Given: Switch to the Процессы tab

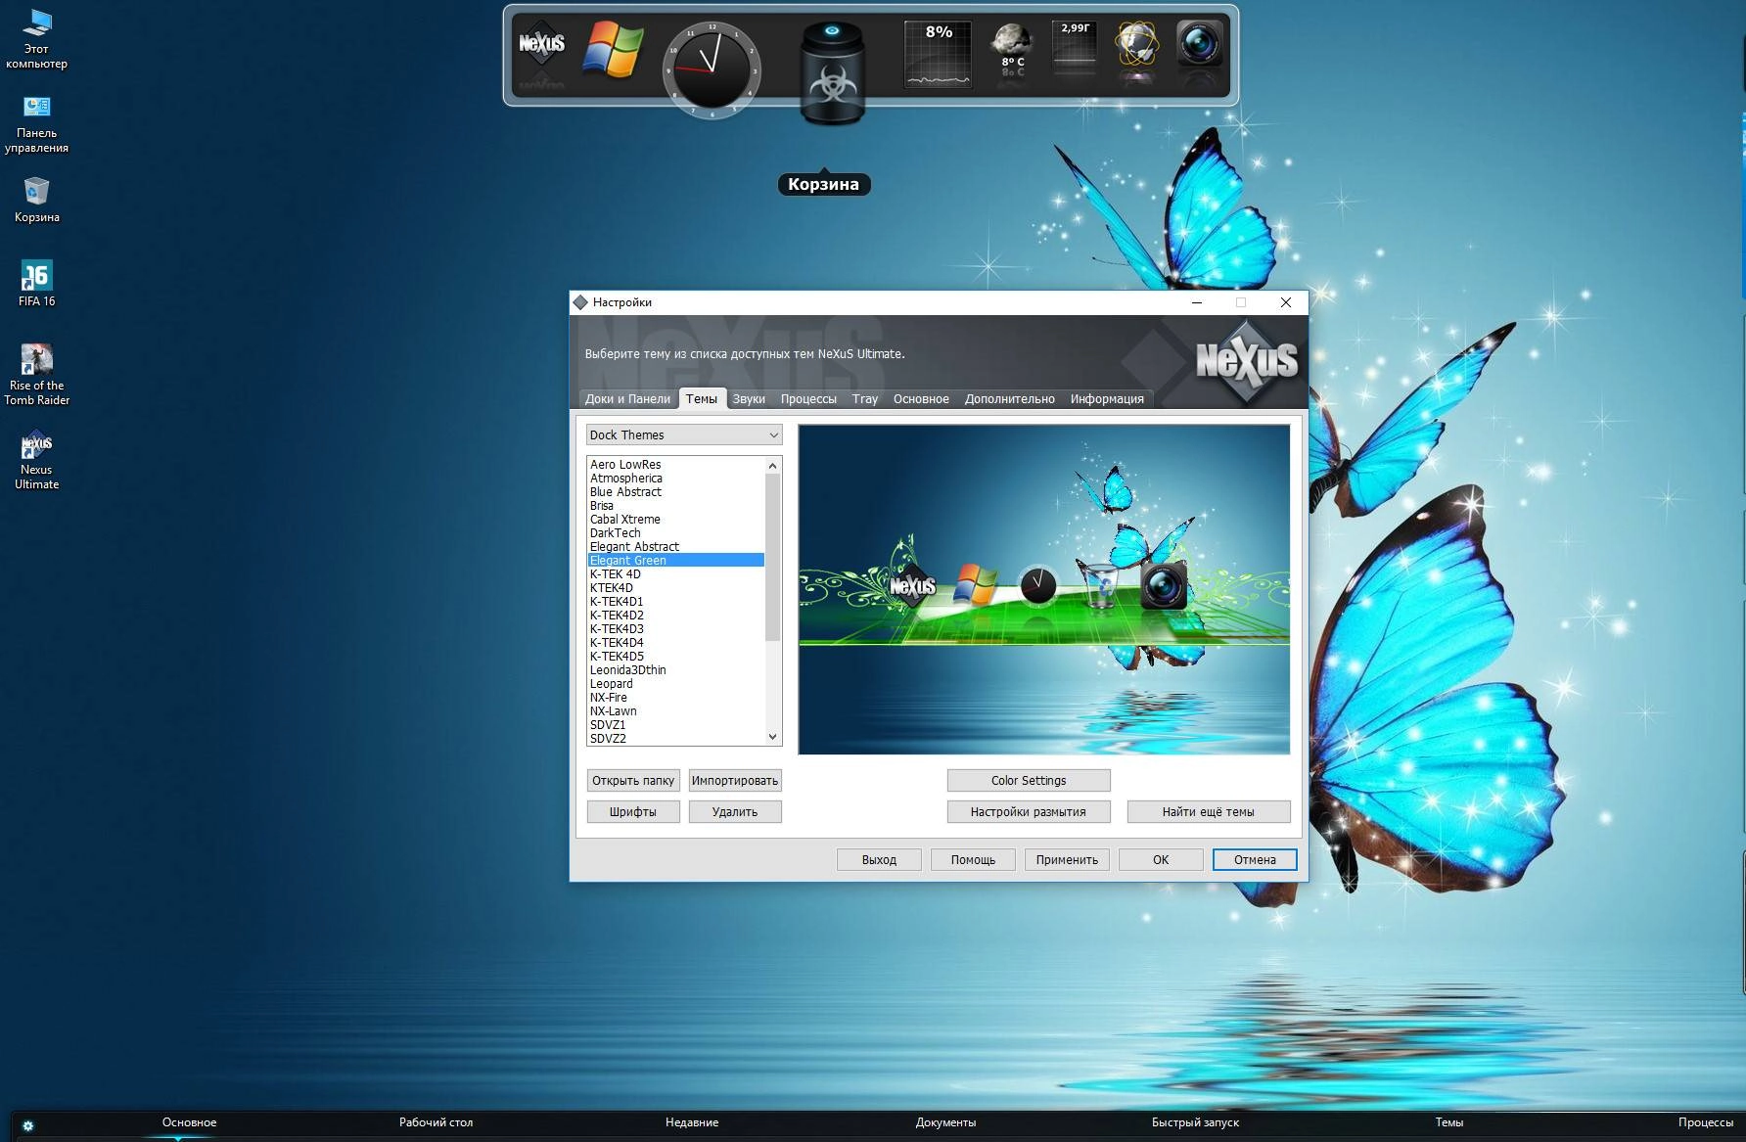Looking at the screenshot, I should coord(808,398).
